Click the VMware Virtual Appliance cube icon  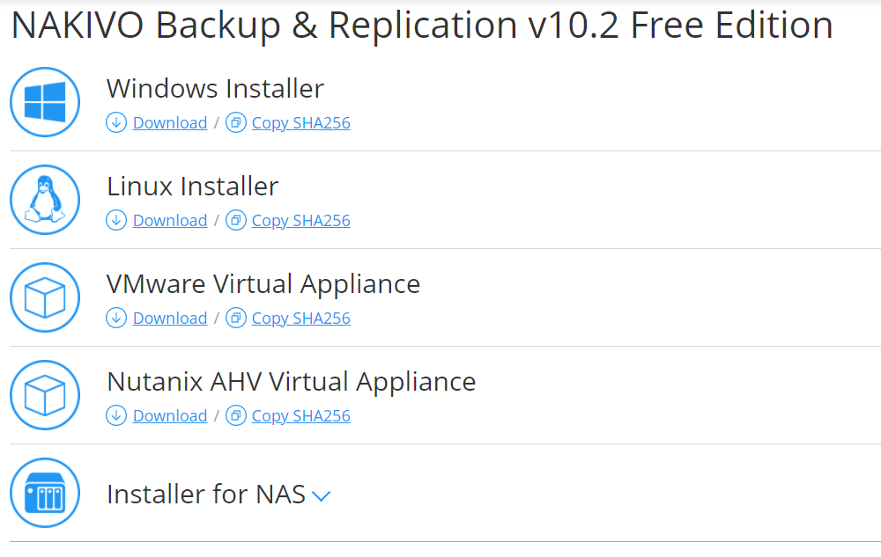click(45, 297)
